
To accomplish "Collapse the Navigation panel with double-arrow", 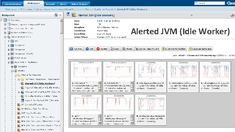I will tap(60, 15).
